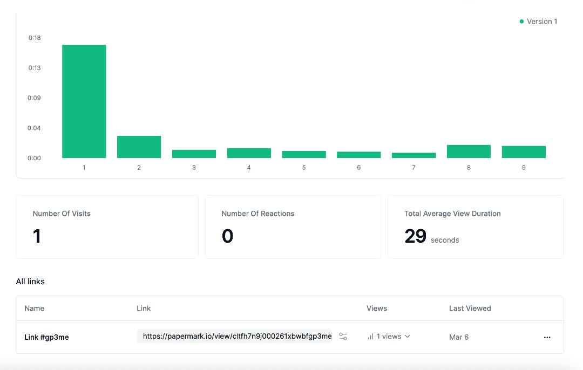Click the tallest bar for page 1
The image size is (583, 370).
pyautogui.click(x=84, y=101)
